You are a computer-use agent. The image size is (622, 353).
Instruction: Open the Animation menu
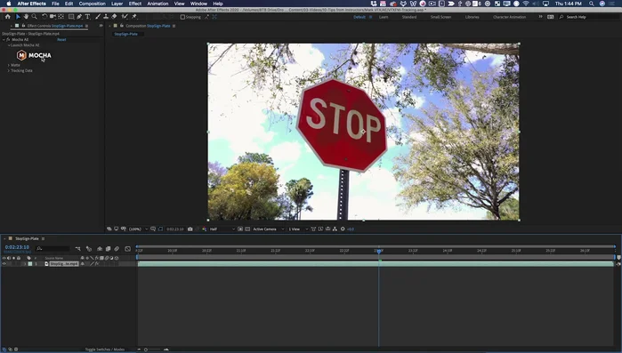coord(158,4)
